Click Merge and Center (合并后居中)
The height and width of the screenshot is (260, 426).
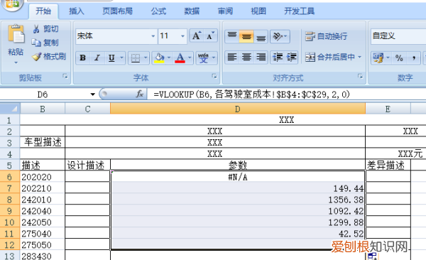tap(330, 57)
